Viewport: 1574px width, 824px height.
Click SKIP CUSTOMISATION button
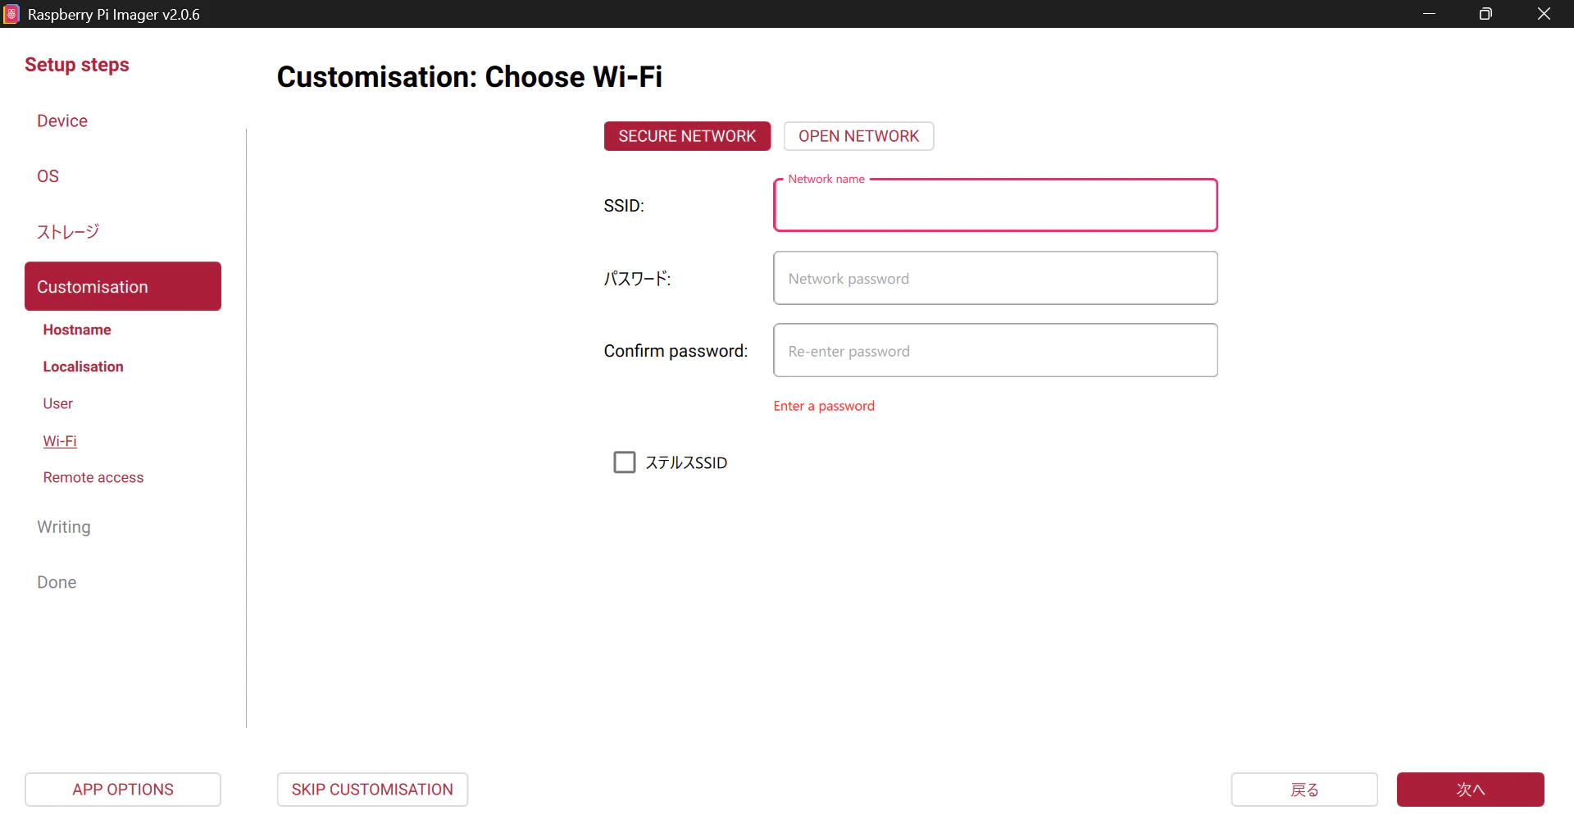click(372, 790)
